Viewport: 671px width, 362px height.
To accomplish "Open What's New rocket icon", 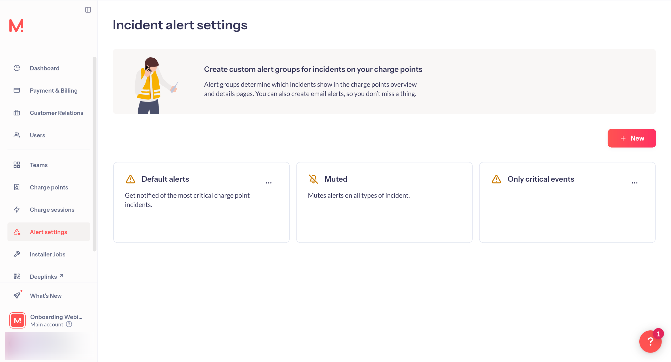I will [x=17, y=296].
